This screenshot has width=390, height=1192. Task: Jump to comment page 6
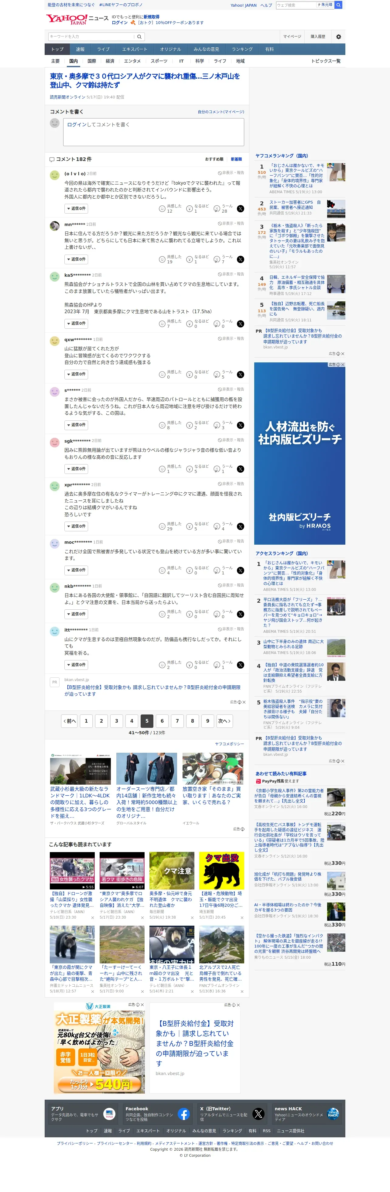click(162, 721)
